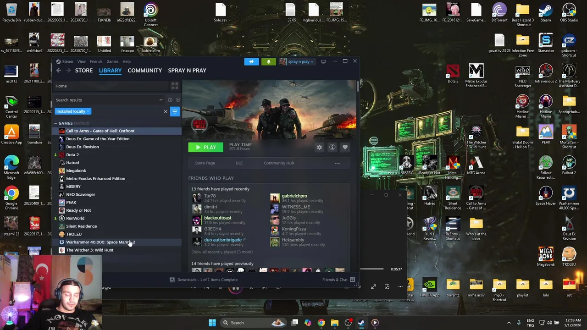The width and height of the screenshot is (587, 330).
Task: Click taskbar Search box
Action: pos(253,323)
